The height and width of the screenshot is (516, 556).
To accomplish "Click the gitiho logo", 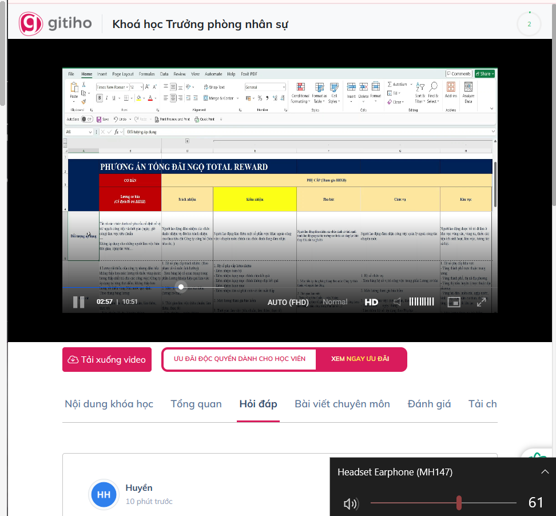I will 55,23.
